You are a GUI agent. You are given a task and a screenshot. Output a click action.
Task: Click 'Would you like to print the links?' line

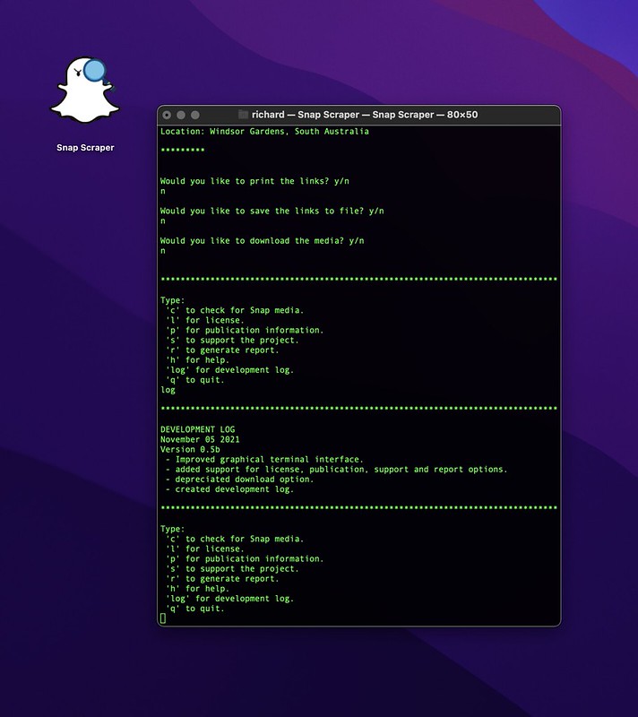[254, 181]
